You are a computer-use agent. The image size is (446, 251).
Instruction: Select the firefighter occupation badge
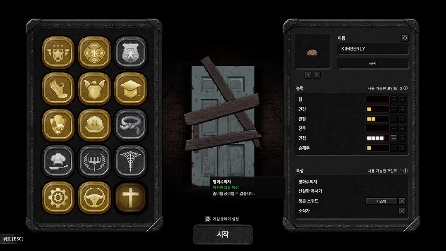(x=94, y=53)
